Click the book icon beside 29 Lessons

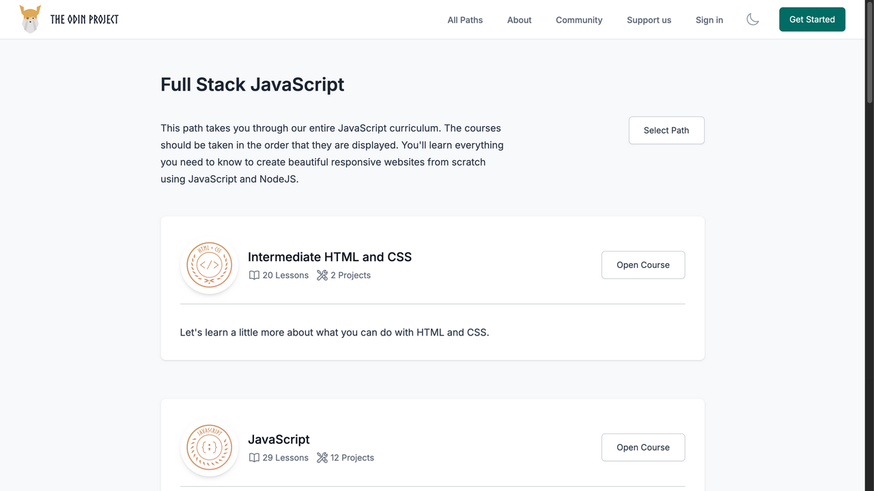point(254,458)
